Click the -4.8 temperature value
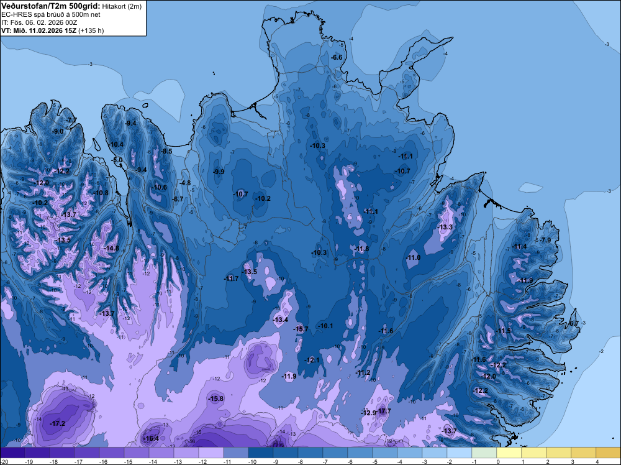Screen dimensions: 621x465 (x=185, y=183)
